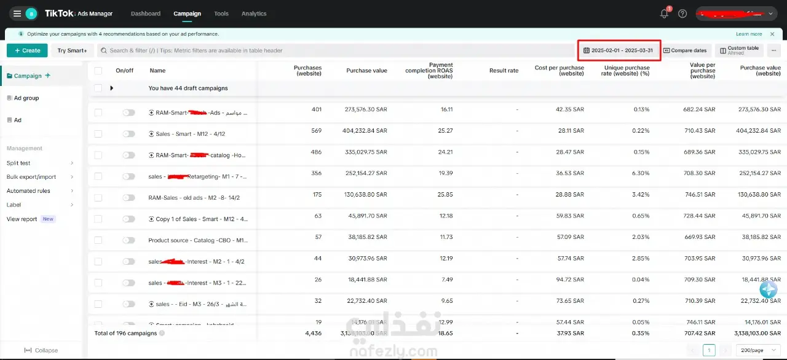Dismiss the recommendations banner with X
Image resolution: width=787 pixels, height=360 pixels.
[772, 34]
